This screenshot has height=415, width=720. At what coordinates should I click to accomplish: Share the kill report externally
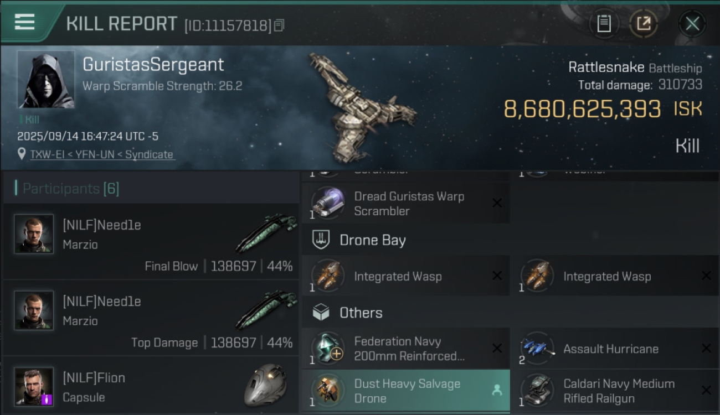[x=643, y=24]
